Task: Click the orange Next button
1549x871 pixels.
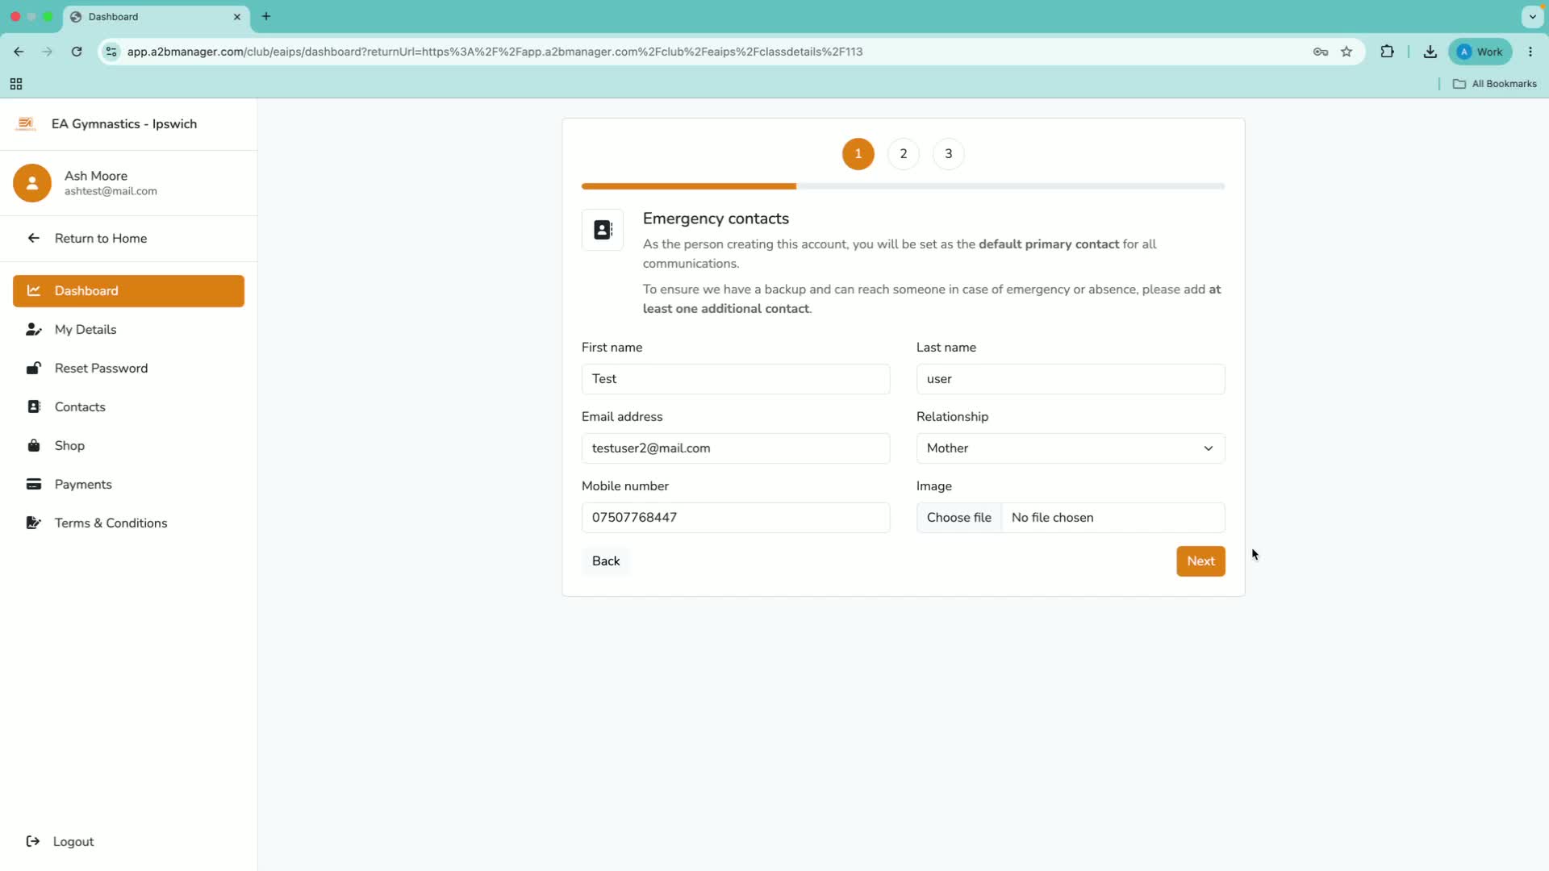Action: pos(1200,561)
